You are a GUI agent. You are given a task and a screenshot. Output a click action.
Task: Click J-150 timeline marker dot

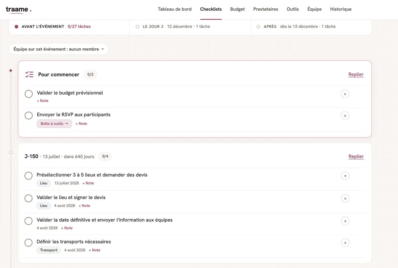tap(11, 152)
